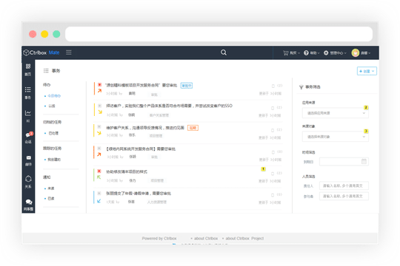Click the blue create button with plus
Screen dimensions: 400x266
coord(367,71)
